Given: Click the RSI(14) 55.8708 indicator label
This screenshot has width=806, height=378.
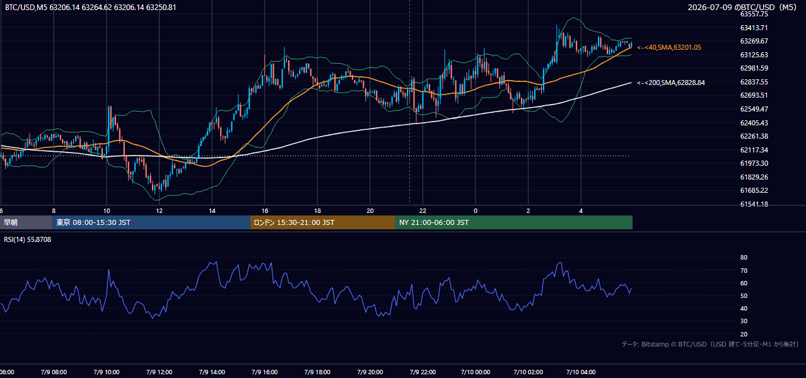Looking at the screenshot, I should point(28,239).
